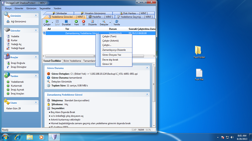Choose Görevi Sil from context menu
The width and height of the screenshot is (252, 141).
[x=107, y=64]
